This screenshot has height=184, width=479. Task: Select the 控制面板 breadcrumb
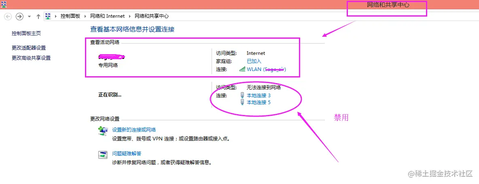[70, 16]
